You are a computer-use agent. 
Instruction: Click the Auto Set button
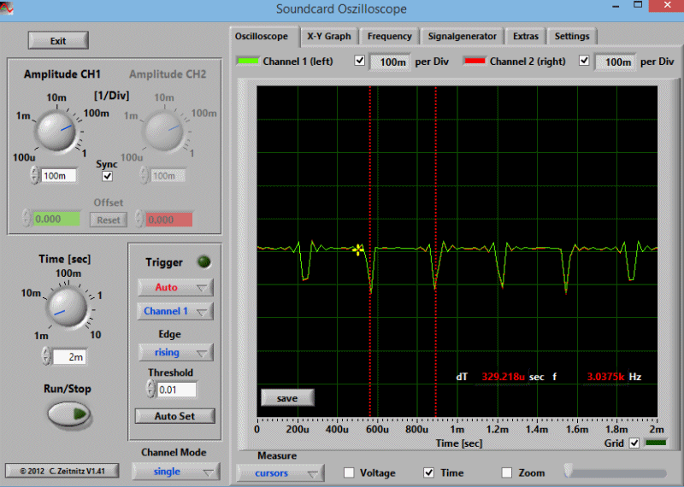[x=175, y=416]
